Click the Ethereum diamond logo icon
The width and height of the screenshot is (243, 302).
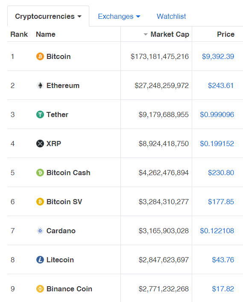click(40, 85)
